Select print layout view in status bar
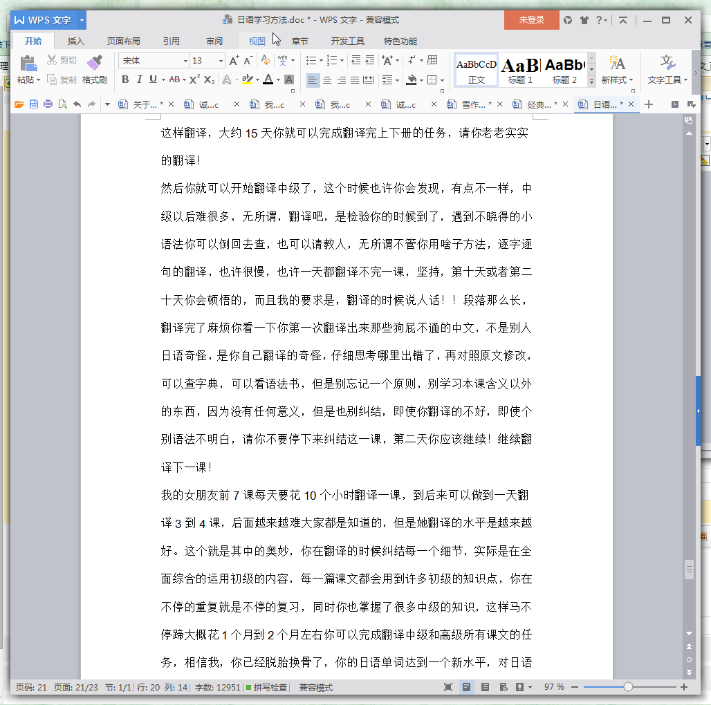Screen dimensions: 711x705 click(466, 687)
